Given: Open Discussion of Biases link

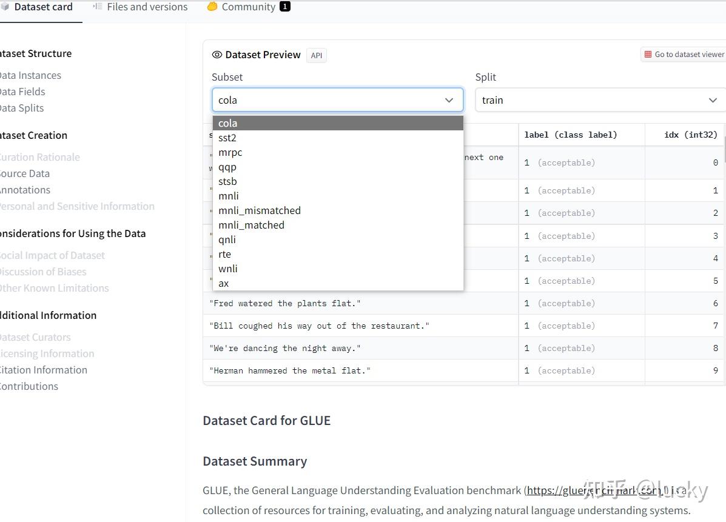Looking at the screenshot, I should click(43, 272).
